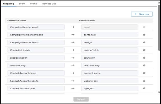Edit the Lead.salutation Salesforce field
The width and height of the screenshot is (161, 104).
tap(36, 58)
